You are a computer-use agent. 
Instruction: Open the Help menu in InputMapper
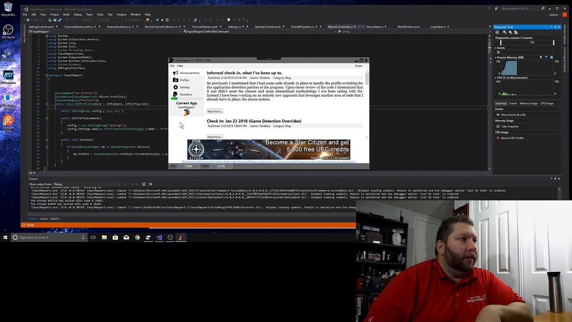click(x=180, y=66)
